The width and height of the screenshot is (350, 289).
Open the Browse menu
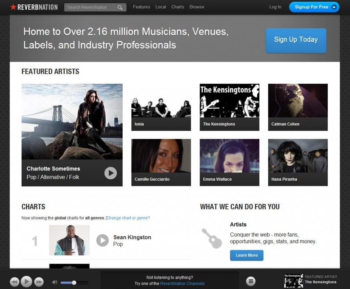pyautogui.click(x=197, y=7)
